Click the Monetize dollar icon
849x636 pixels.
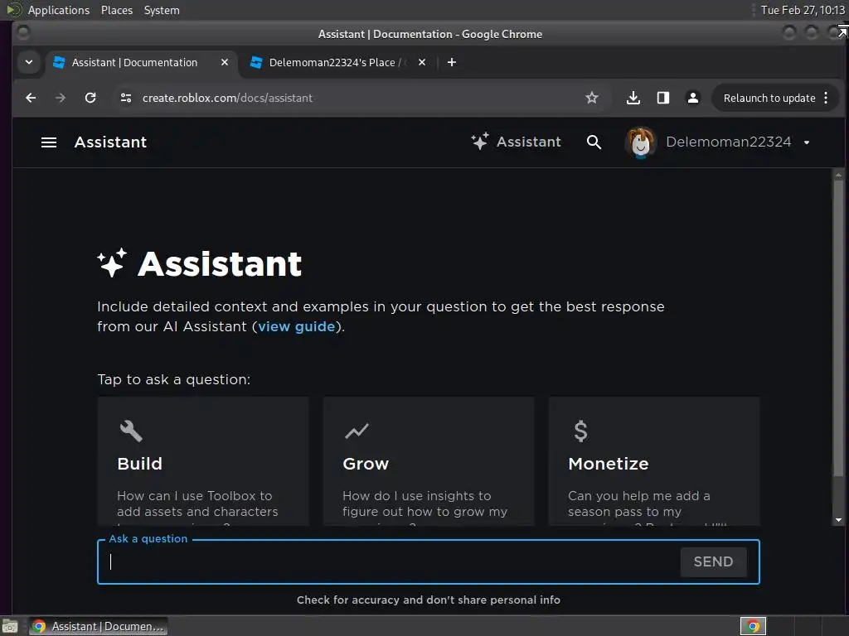point(580,431)
